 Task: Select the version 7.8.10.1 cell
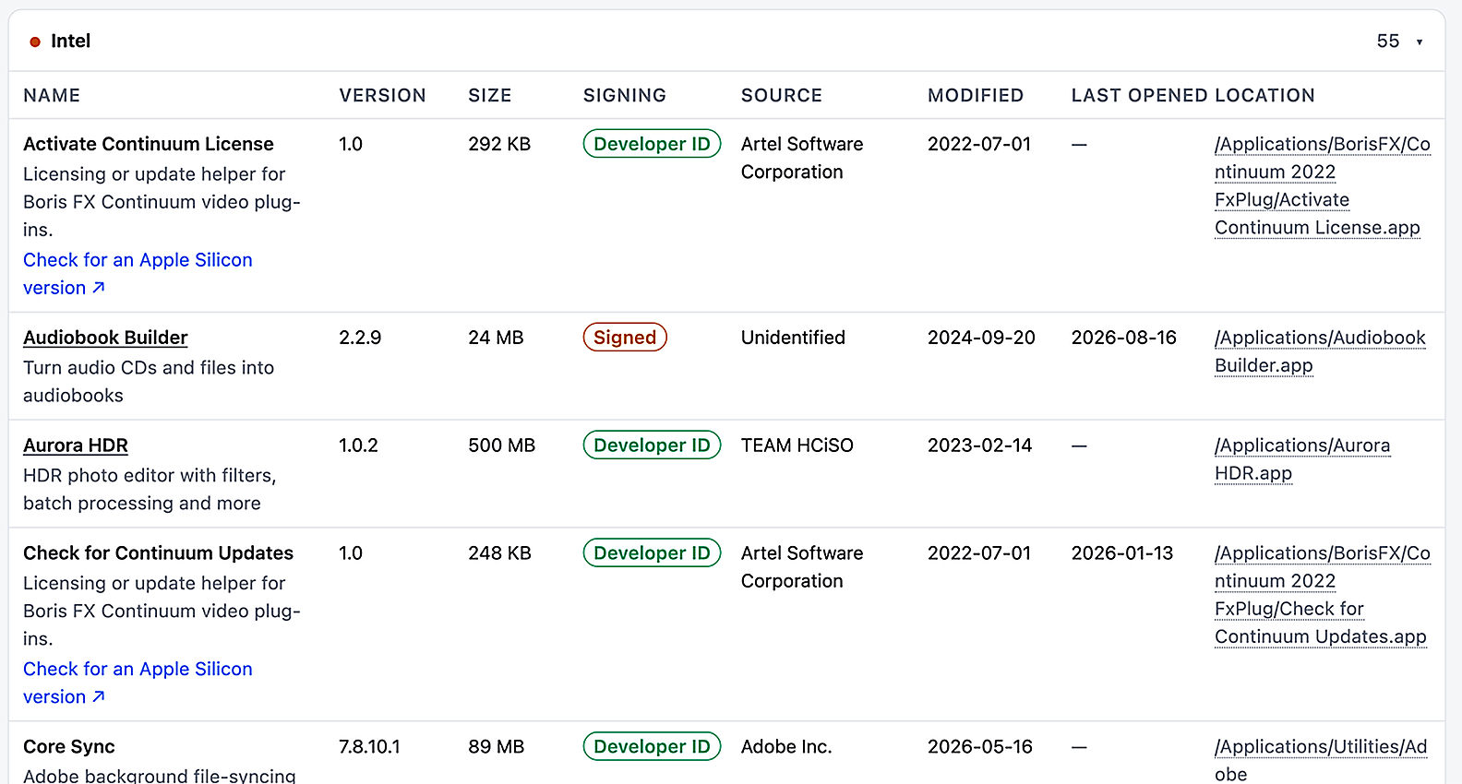[x=369, y=747]
